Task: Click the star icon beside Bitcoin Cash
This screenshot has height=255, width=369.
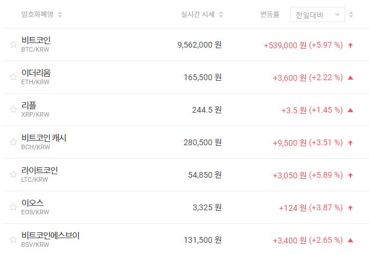Action: click(13, 142)
